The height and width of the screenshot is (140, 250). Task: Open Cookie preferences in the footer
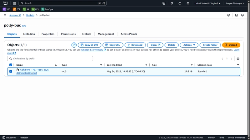click(237, 138)
